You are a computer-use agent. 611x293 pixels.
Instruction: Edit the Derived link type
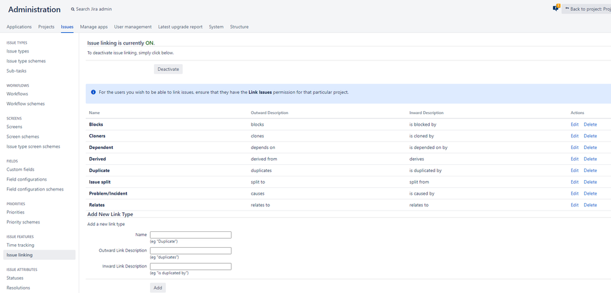point(574,159)
